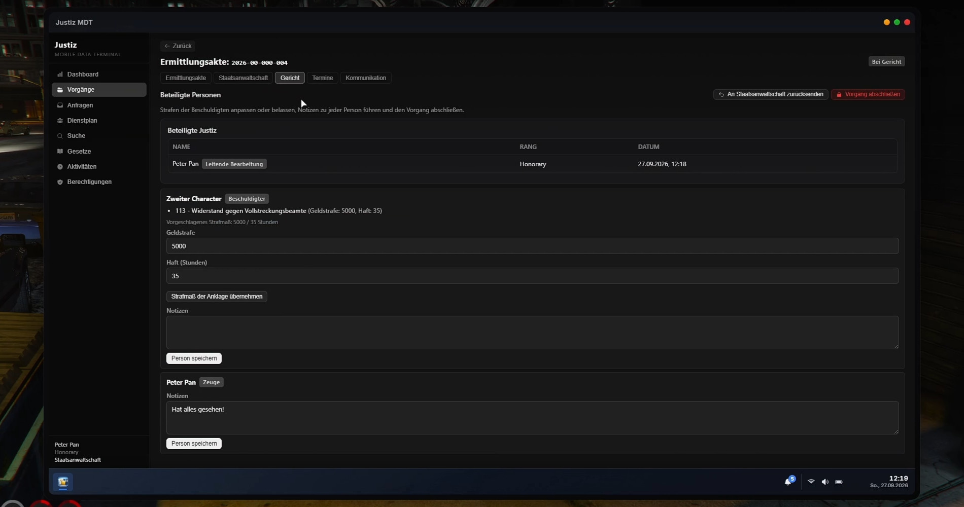Select the Gericht tab
This screenshot has height=507, width=964.
pyautogui.click(x=290, y=78)
